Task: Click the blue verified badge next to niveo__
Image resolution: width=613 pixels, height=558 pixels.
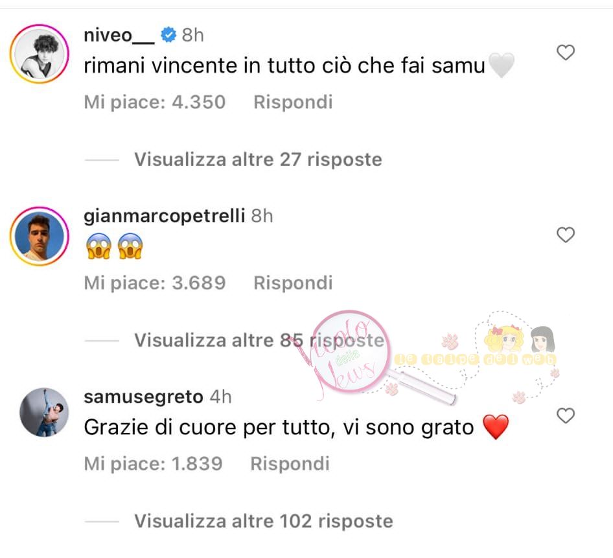Action: [168, 35]
